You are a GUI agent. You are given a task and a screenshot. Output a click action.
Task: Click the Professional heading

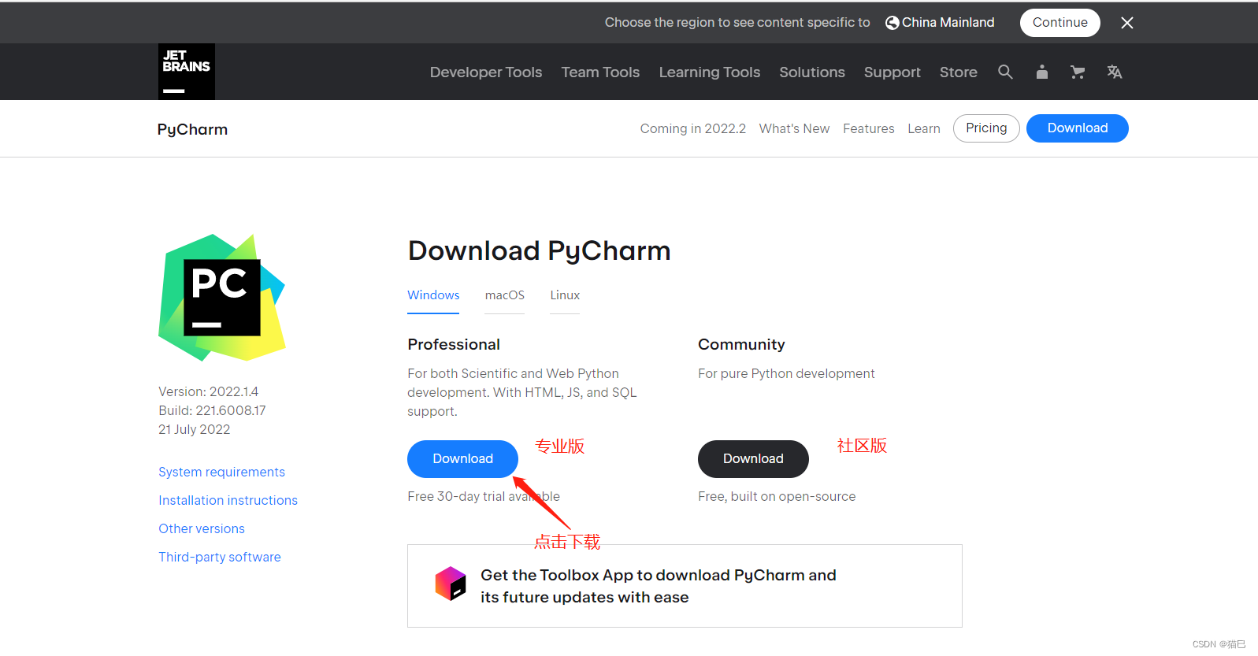tap(454, 344)
